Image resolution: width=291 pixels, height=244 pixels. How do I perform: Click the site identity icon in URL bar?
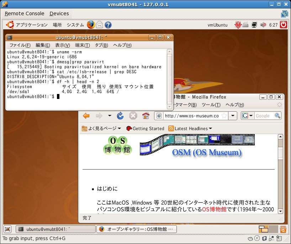tap(159, 116)
